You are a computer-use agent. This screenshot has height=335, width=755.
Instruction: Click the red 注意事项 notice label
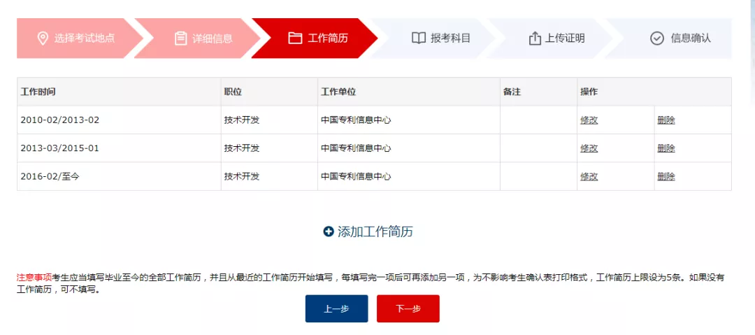point(34,278)
